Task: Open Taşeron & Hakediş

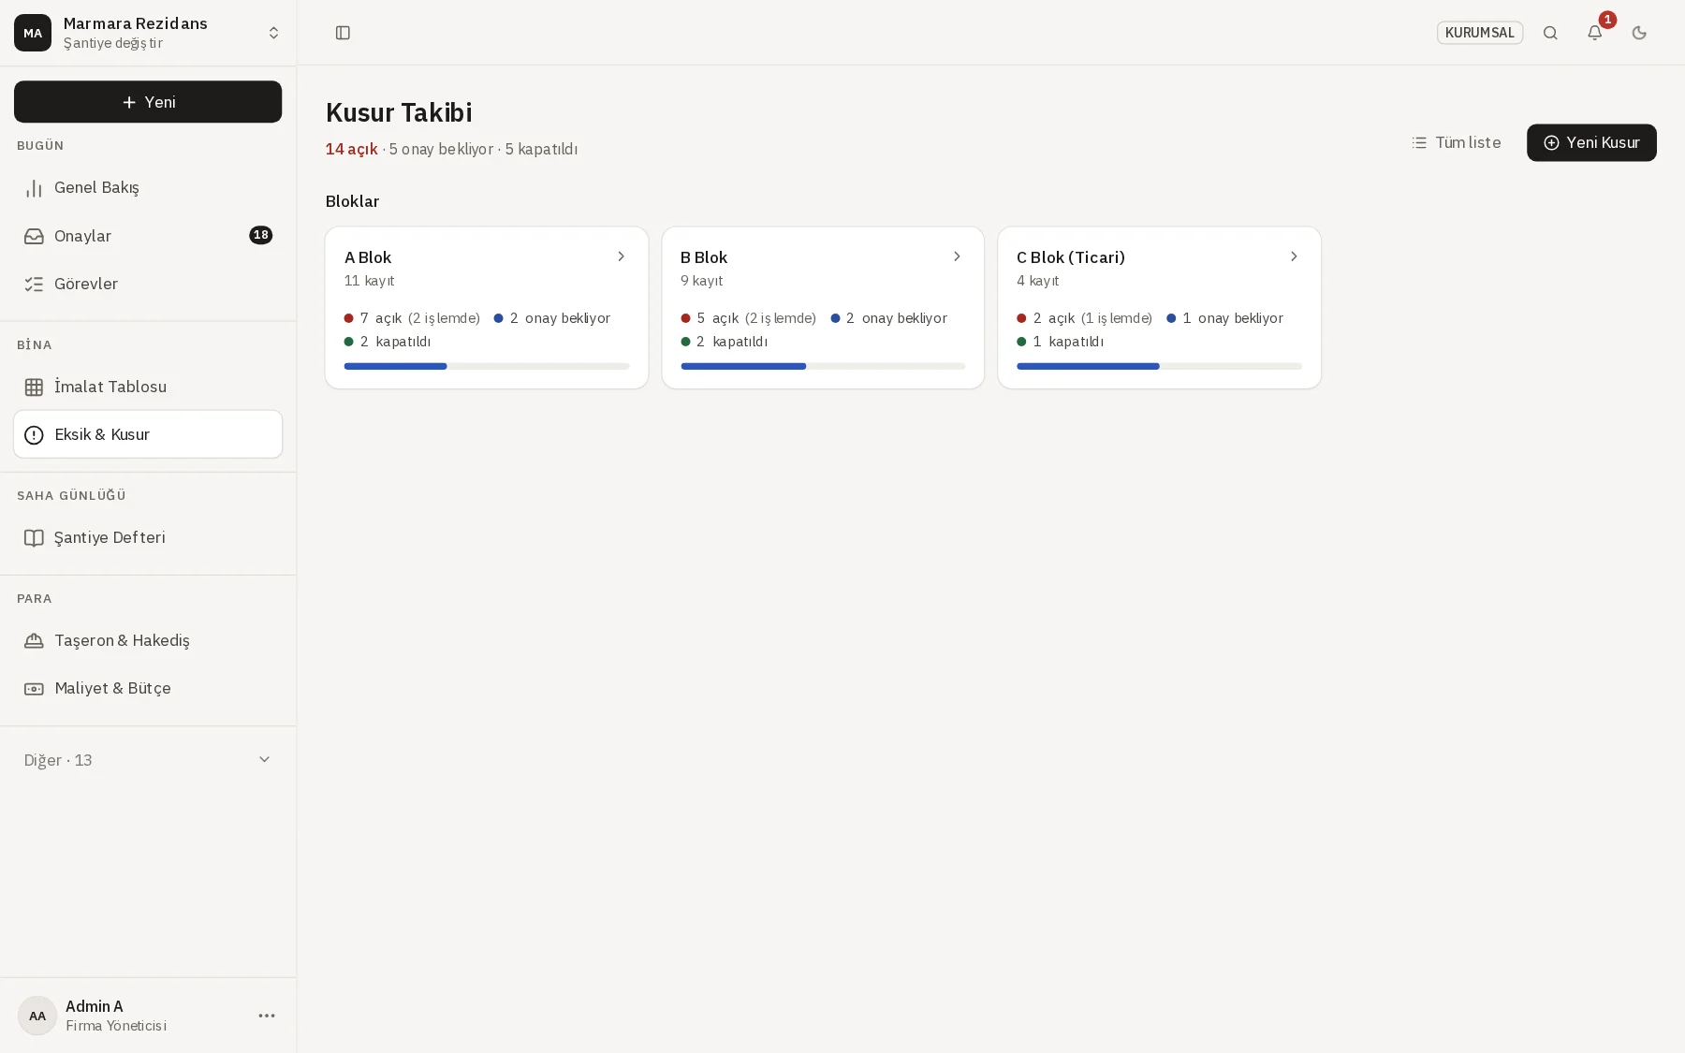Action: click(x=148, y=640)
